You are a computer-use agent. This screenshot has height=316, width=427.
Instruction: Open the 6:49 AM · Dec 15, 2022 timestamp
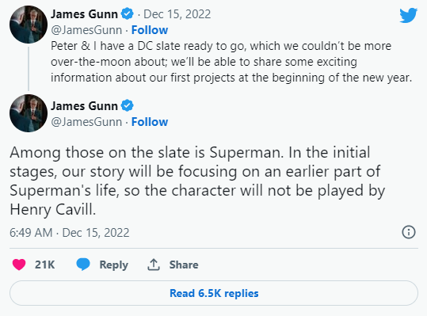pyautogui.click(x=70, y=233)
